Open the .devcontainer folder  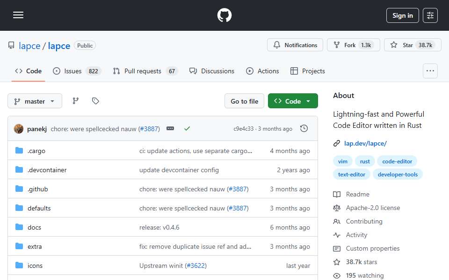(x=47, y=170)
